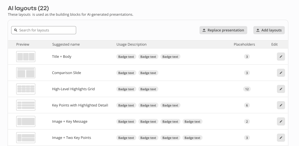Click third badge in Key Points row
The height and width of the screenshot is (146, 299).
pyautogui.click(x=170, y=105)
